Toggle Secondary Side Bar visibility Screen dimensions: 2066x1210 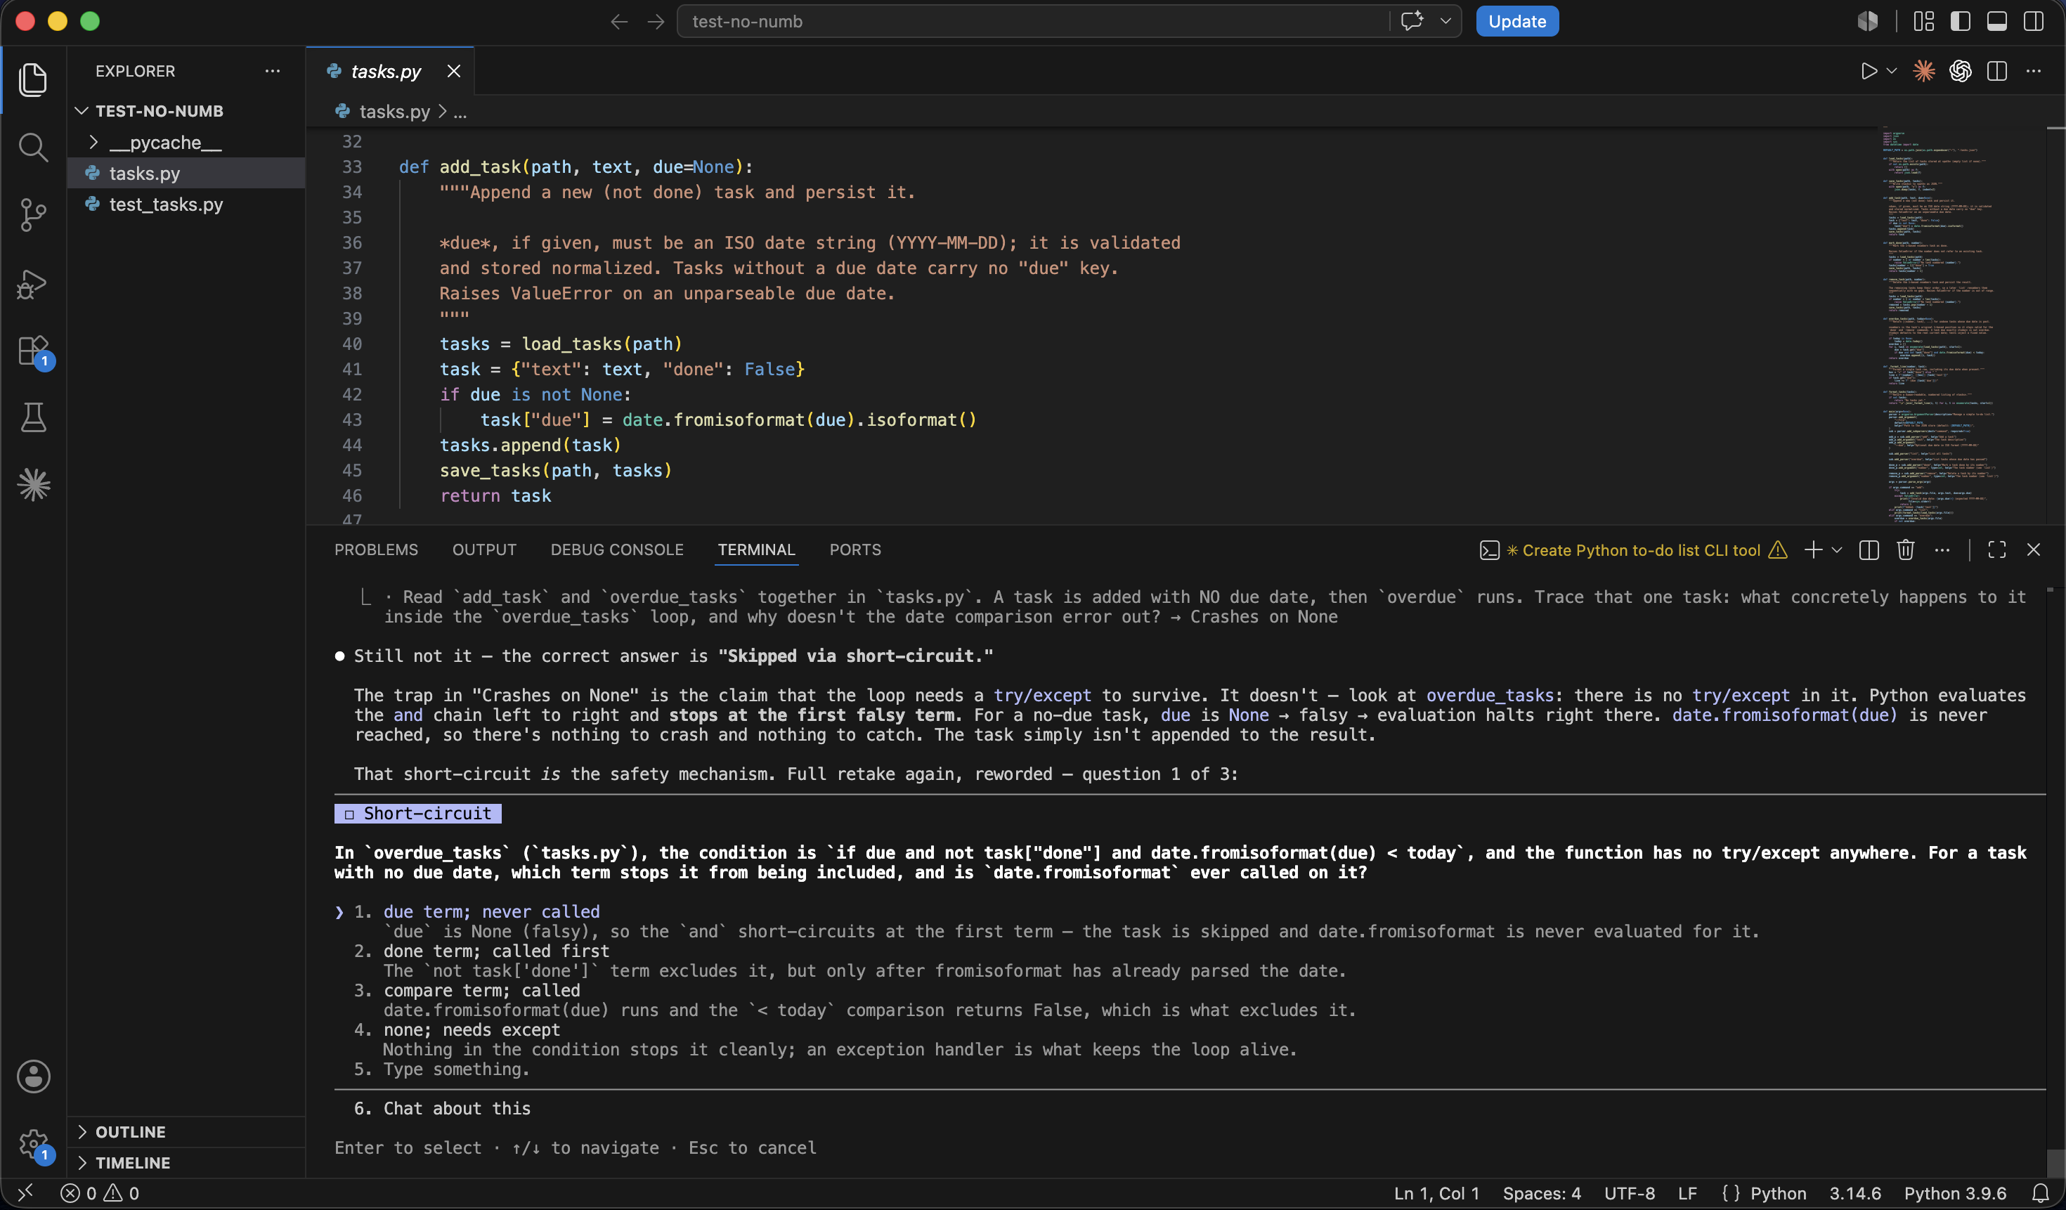[2034, 21]
